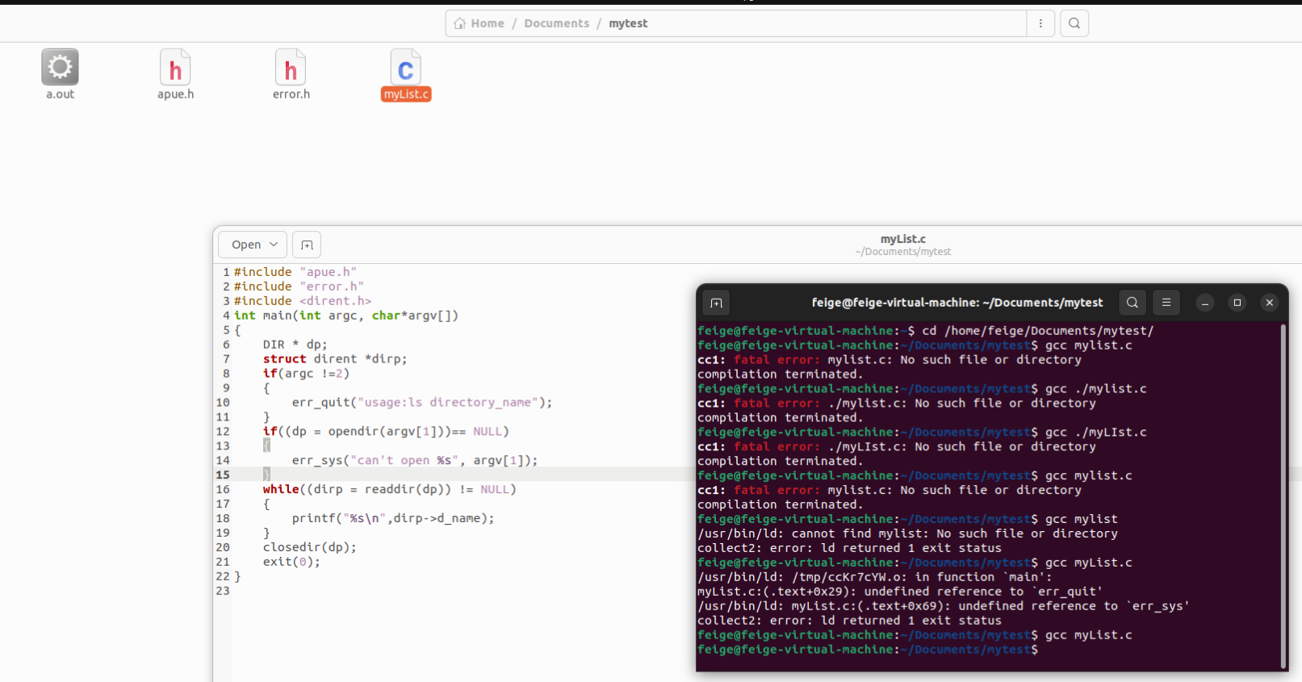Viewport: 1302px width, 682px height.
Task: Click the line with #include "apue.h"
Action: tap(295, 272)
